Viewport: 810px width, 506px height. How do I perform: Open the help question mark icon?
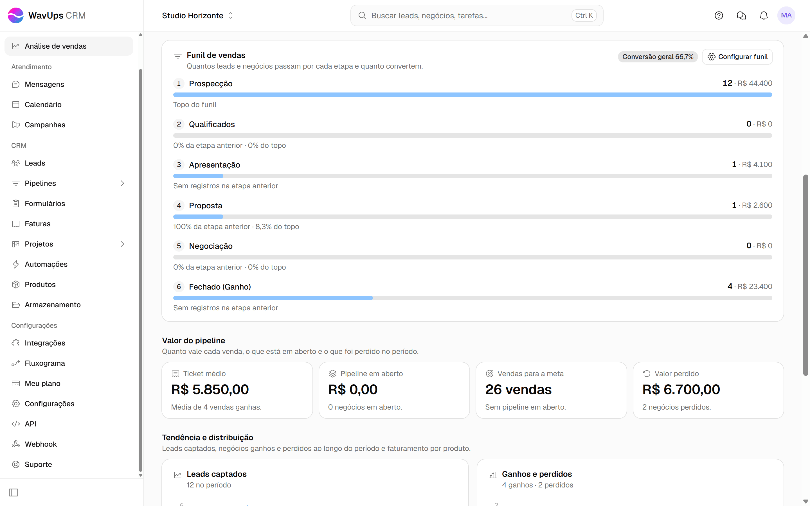719,15
